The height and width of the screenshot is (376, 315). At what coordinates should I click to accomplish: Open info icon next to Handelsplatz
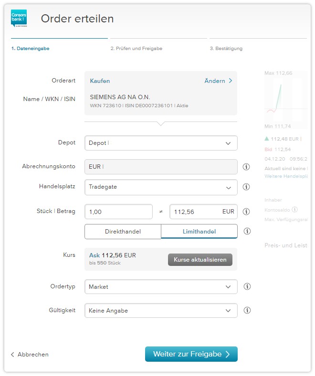[246, 187]
